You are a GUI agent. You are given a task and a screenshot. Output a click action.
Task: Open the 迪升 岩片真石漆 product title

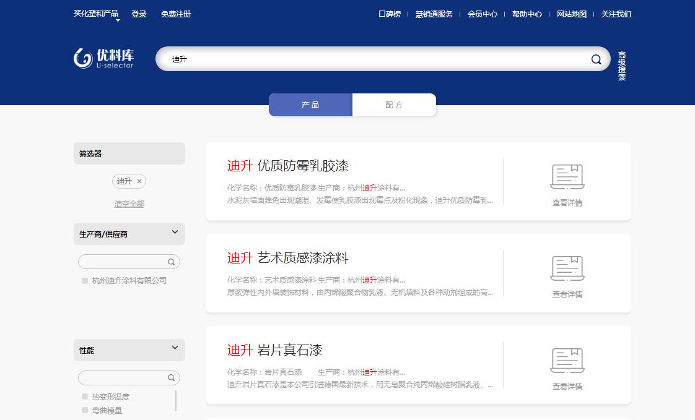(x=275, y=350)
